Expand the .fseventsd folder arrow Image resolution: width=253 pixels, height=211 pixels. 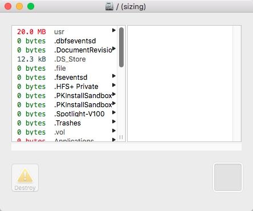(114, 76)
